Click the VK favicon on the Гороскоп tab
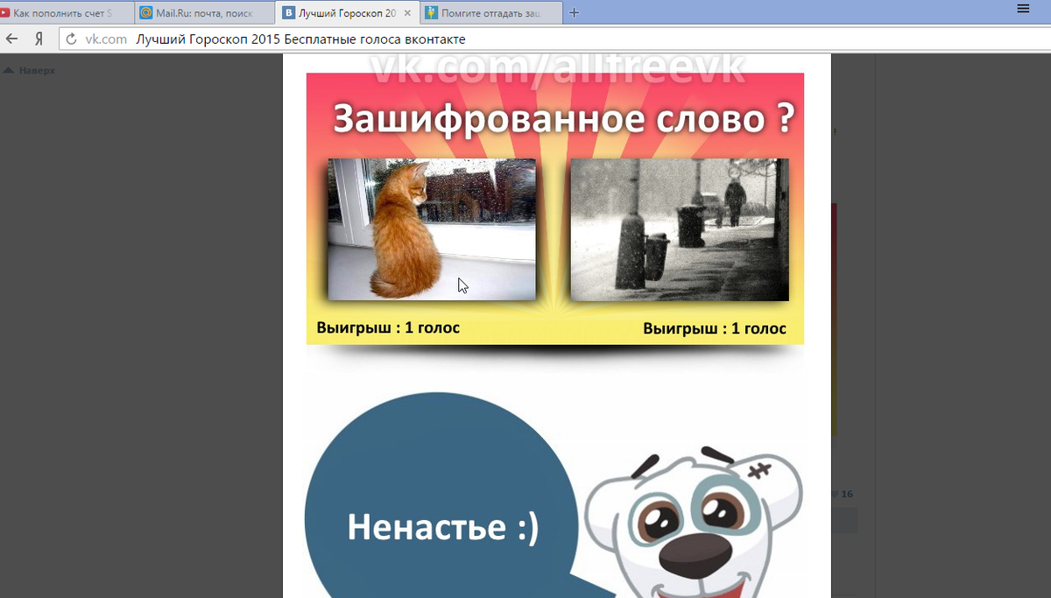Viewport: 1051px width, 598px height. 289,13
